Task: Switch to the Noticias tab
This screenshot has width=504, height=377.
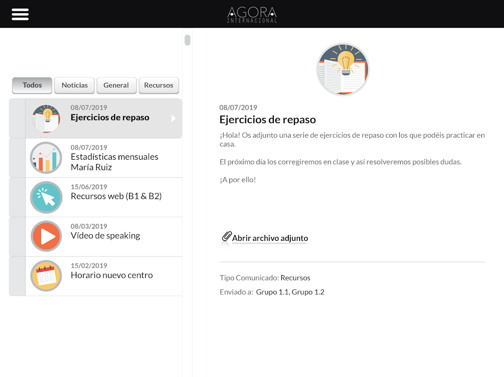Action: (x=75, y=85)
